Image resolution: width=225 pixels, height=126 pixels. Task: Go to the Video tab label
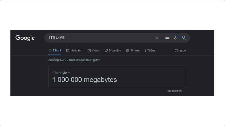tap(96, 51)
